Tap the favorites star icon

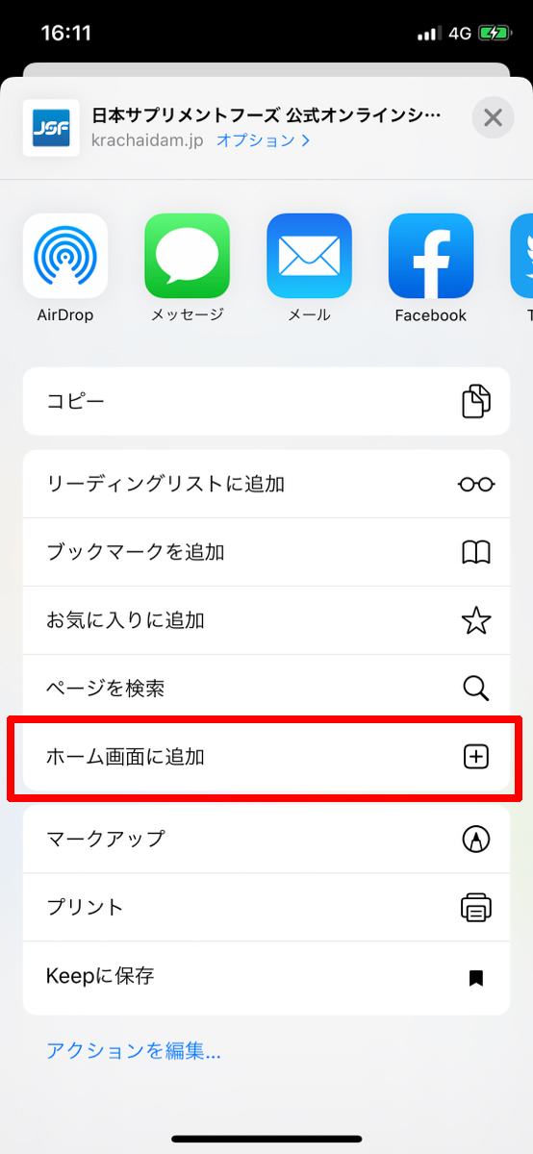476,620
